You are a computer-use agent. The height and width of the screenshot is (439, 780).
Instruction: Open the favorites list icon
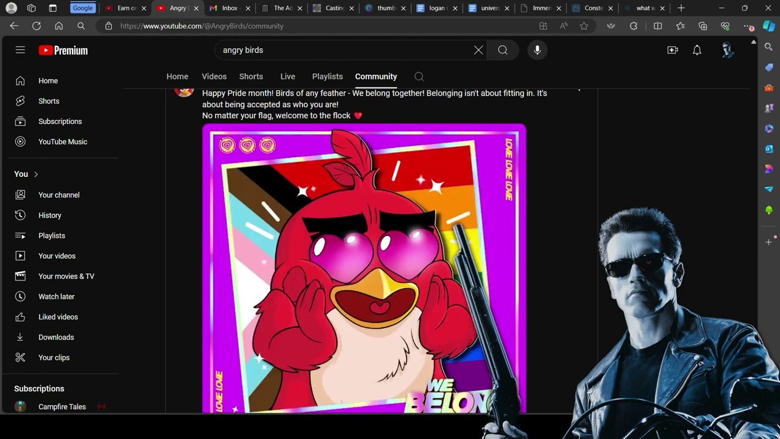[680, 26]
